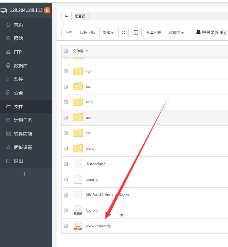
Task: Sort by the 文件名 column arrow
Action: [x=87, y=51]
